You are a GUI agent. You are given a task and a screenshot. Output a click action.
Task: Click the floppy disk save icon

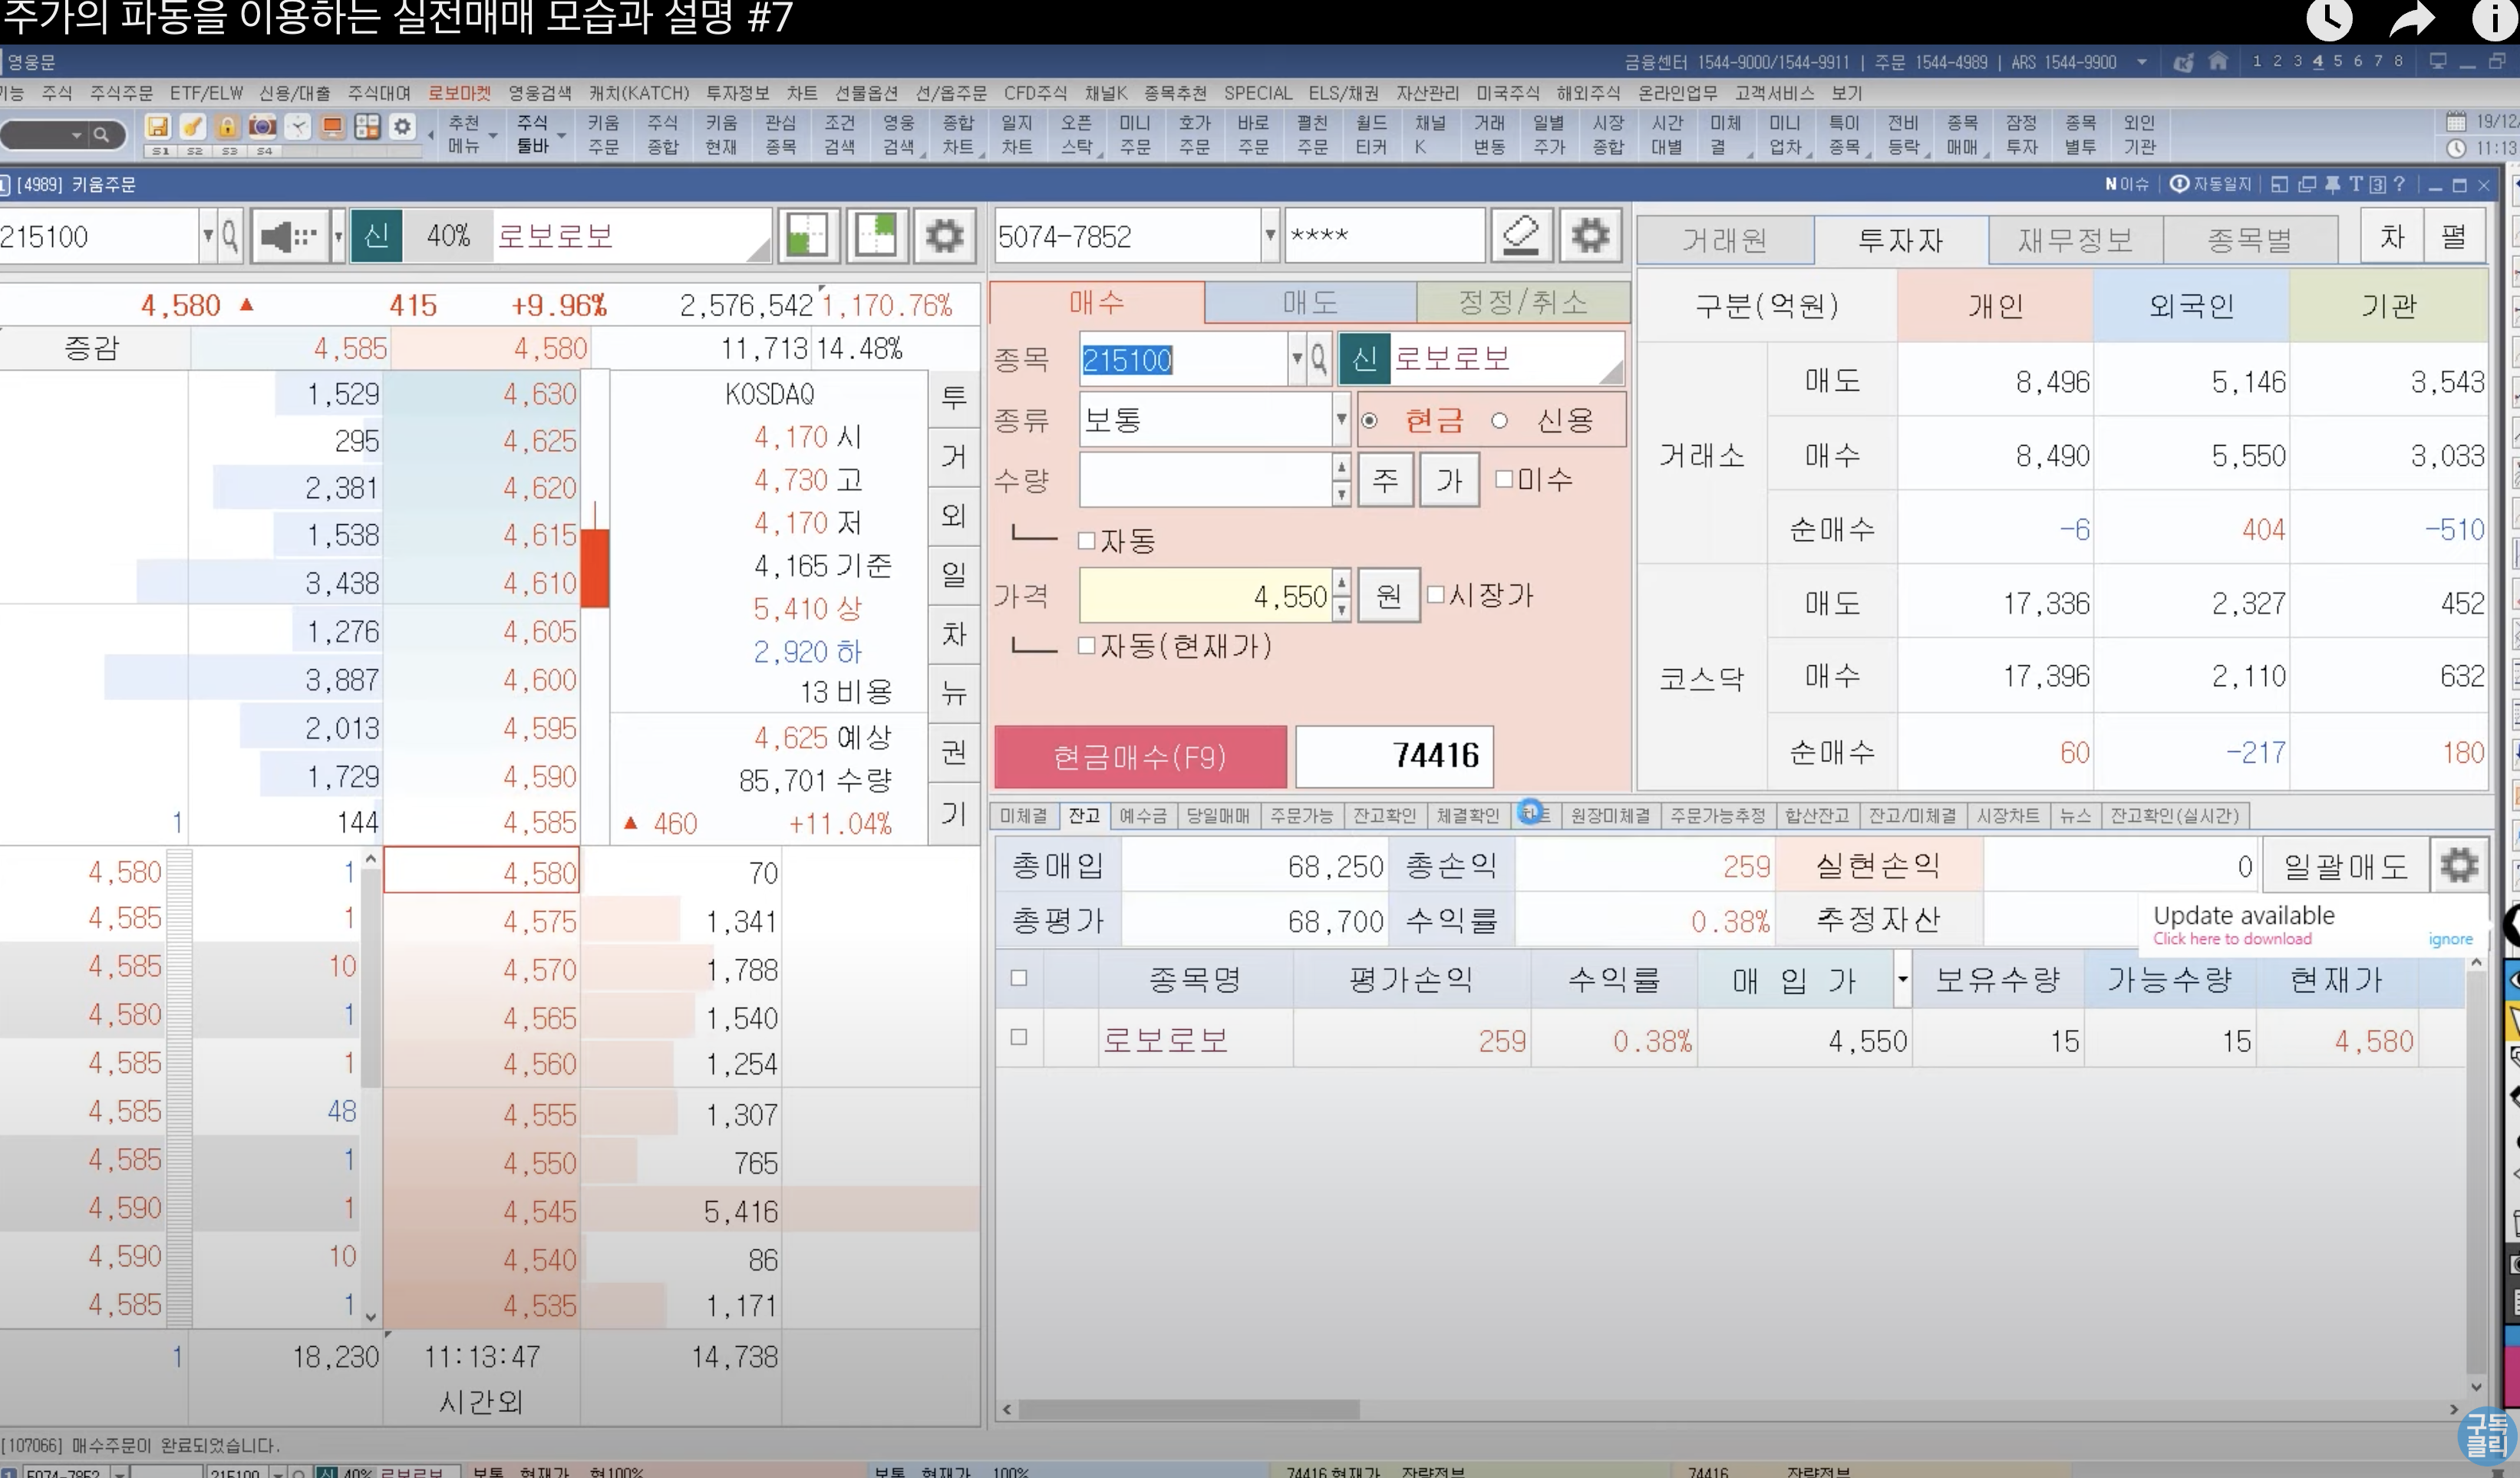coord(157,127)
